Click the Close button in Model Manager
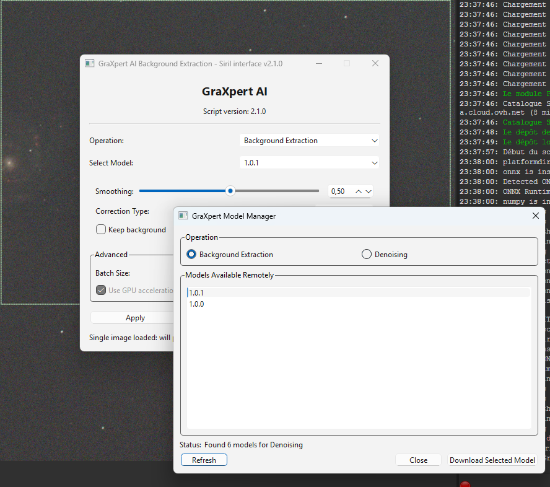This screenshot has height=487, width=550. pos(418,460)
